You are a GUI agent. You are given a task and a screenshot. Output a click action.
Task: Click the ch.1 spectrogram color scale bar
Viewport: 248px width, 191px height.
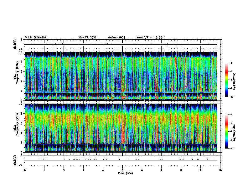[x=227, y=80]
